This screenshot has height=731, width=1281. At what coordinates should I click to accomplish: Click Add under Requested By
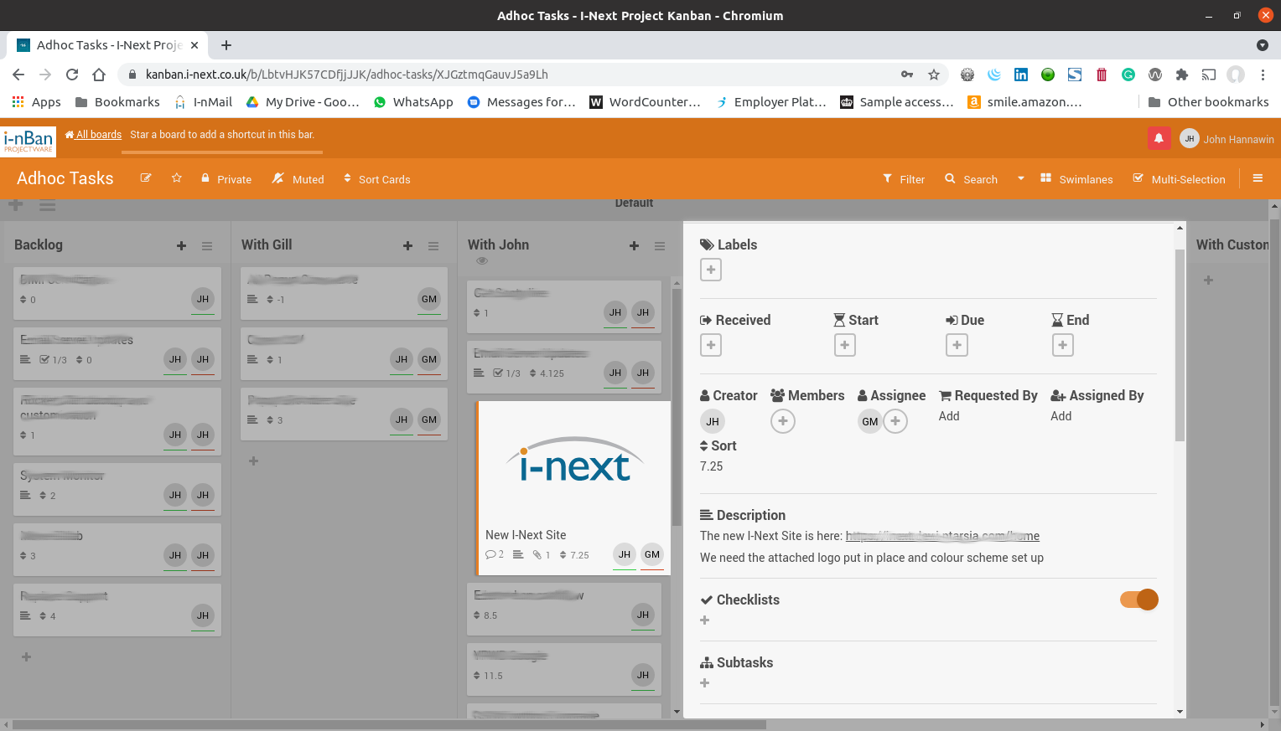coord(949,416)
